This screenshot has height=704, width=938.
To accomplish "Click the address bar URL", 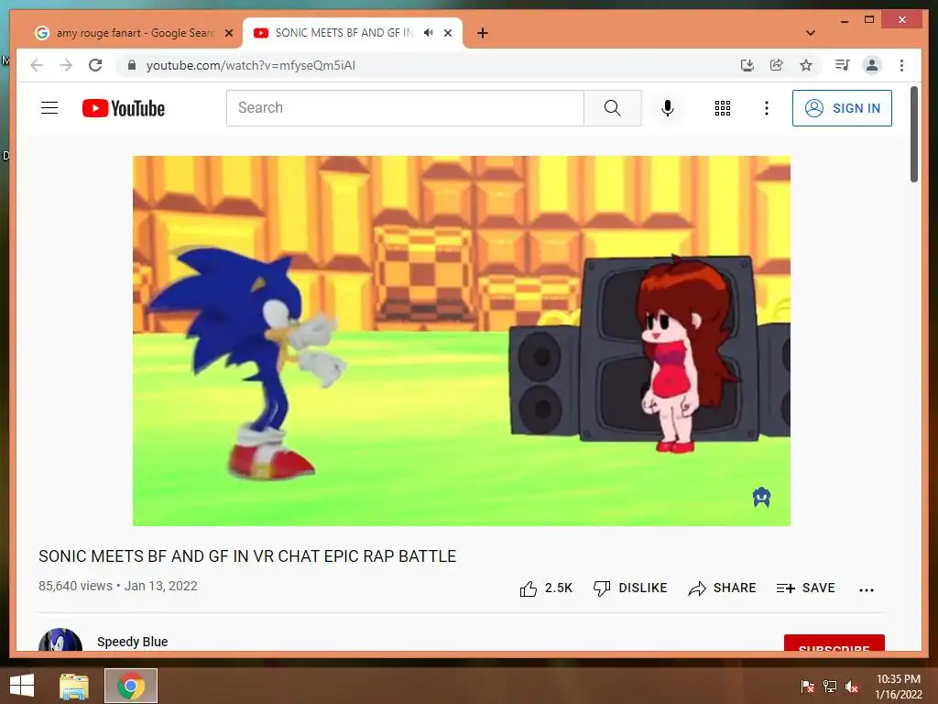I will (251, 65).
